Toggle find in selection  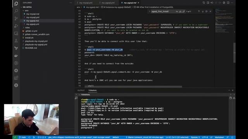pyautogui.click(x=207, y=11)
